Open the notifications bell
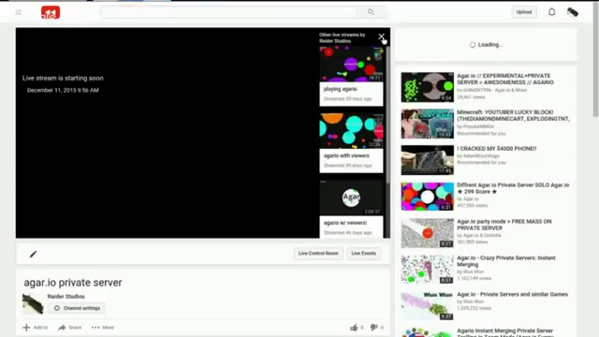The image size is (599, 337). pyautogui.click(x=552, y=12)
